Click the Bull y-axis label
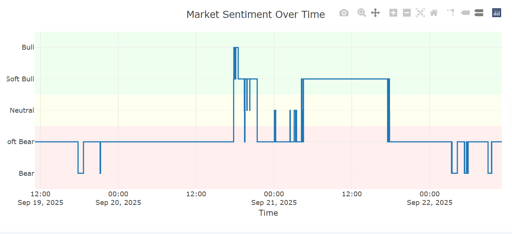Screen dimensions: 512x234 [28, 47]
